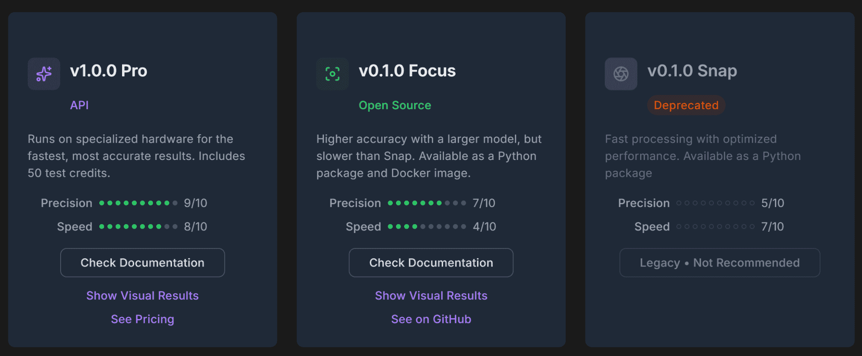Viewport: 862px width, 356px height.
Task: Click the orange Deprecated badge
Action: (686, 105)
